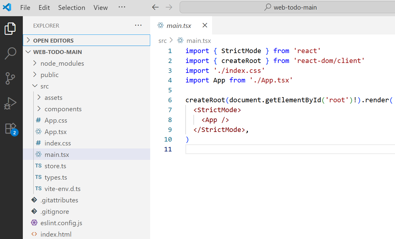Open the Source Control view
The width and height of the screenshot is (395, 239).
click(11, 78)
